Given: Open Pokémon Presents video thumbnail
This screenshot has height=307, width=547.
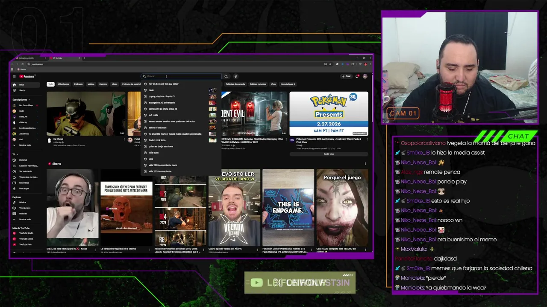Looking at the screenshot, I should pyautogui.click(x=329, y=113).
